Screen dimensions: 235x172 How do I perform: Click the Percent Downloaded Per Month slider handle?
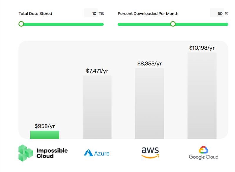173,24
